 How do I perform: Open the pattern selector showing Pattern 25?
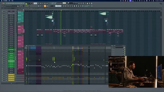58,6
